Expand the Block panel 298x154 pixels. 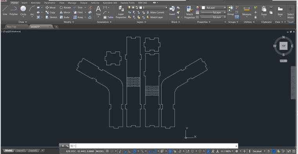pos(175,22)
